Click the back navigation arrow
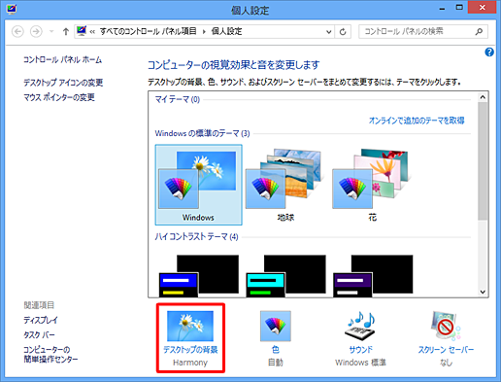This screenshot has height=382, width=501. pyautogui.click(x=17, y=32)
